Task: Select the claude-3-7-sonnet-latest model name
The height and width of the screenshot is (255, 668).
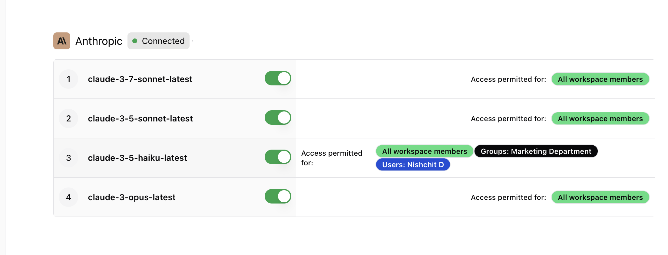Action: [140, 79]
